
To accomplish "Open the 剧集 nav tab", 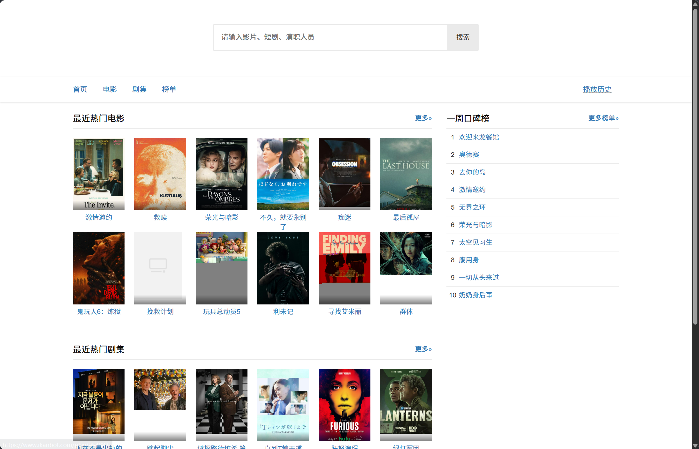I will [x=139, y=89].
